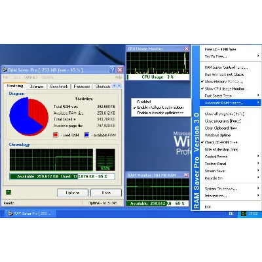This screenshot has width=262, height=262.
Task: Click the Uptime status bar entry
Action: [x=103, y=203]
